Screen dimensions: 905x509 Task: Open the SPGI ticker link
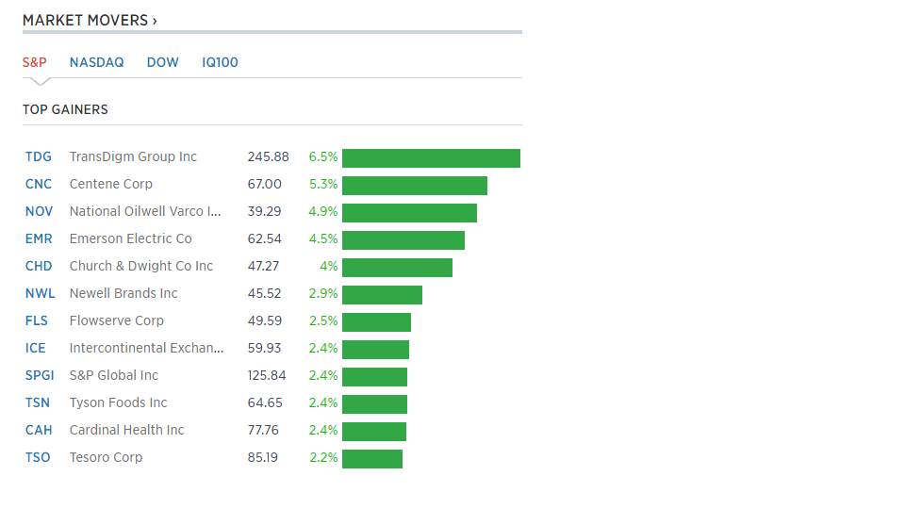pyautogui.click(x=40, y=376)
